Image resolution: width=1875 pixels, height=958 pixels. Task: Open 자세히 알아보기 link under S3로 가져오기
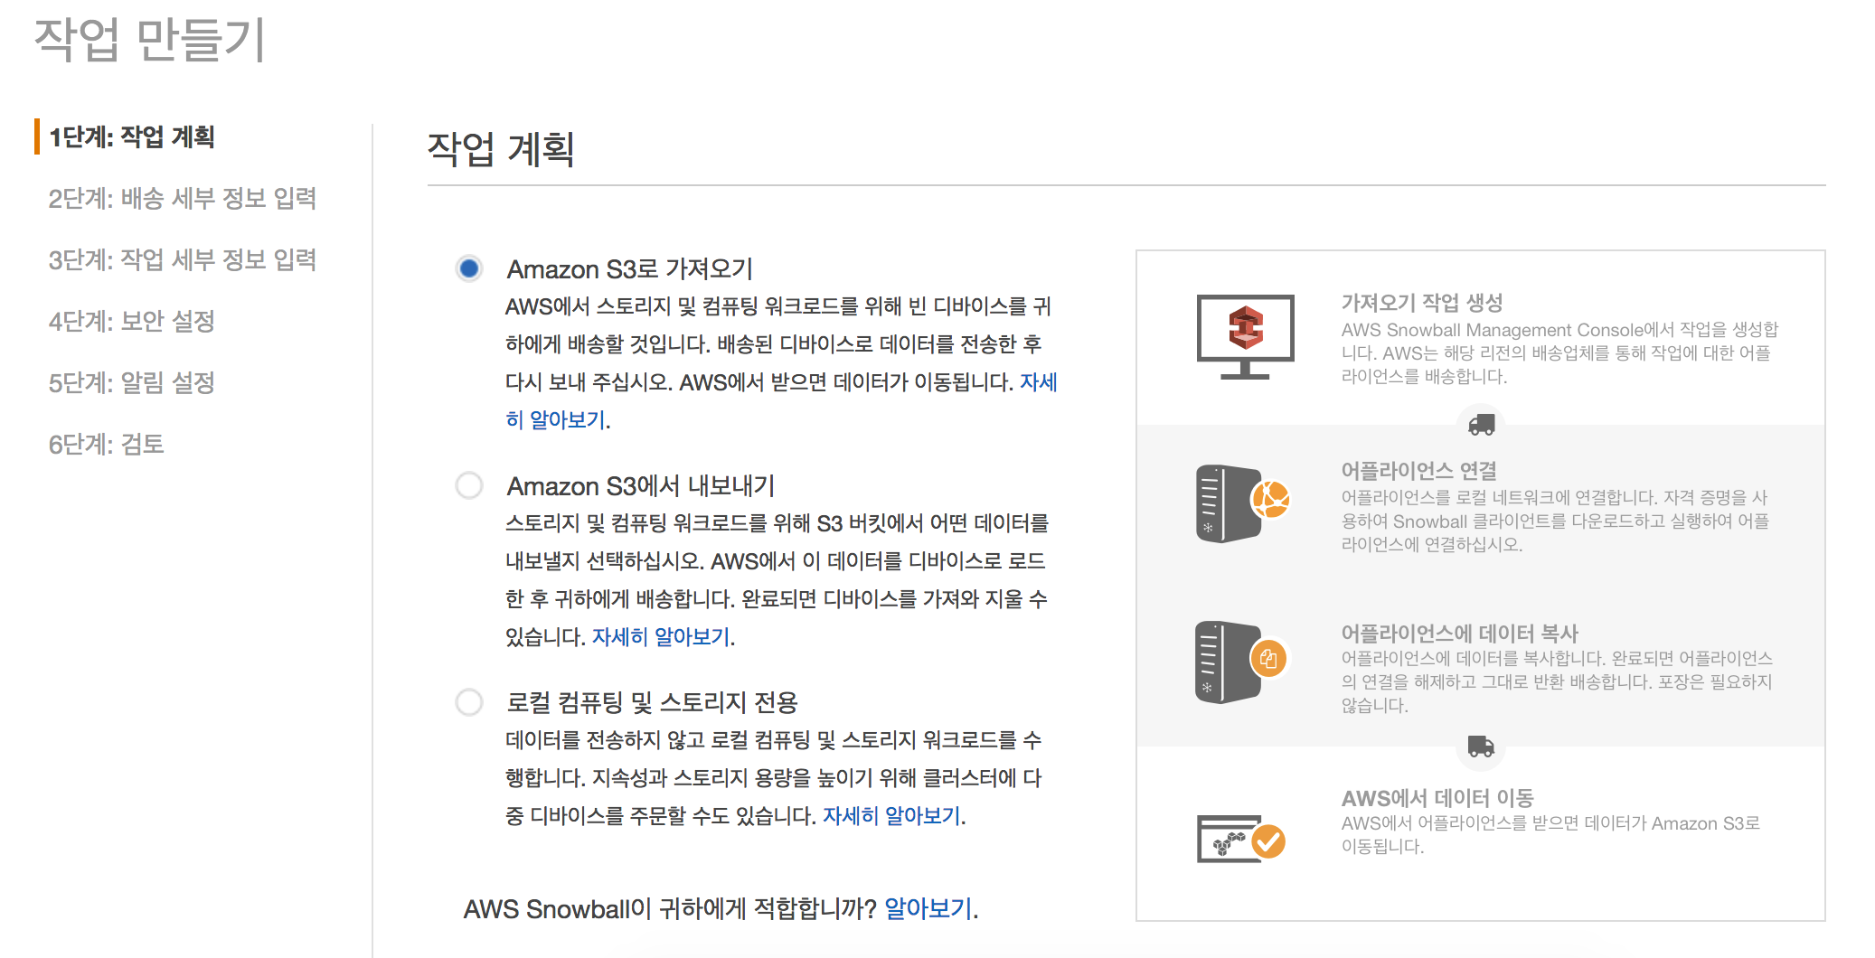(556, 419)
